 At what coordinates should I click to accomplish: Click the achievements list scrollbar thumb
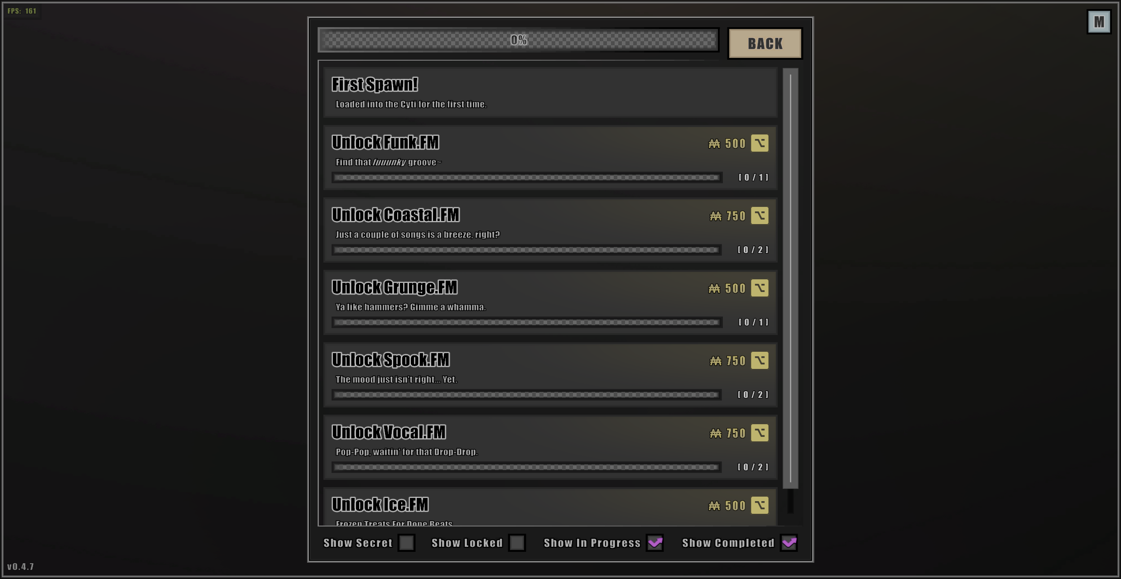(x=790, y=278)
